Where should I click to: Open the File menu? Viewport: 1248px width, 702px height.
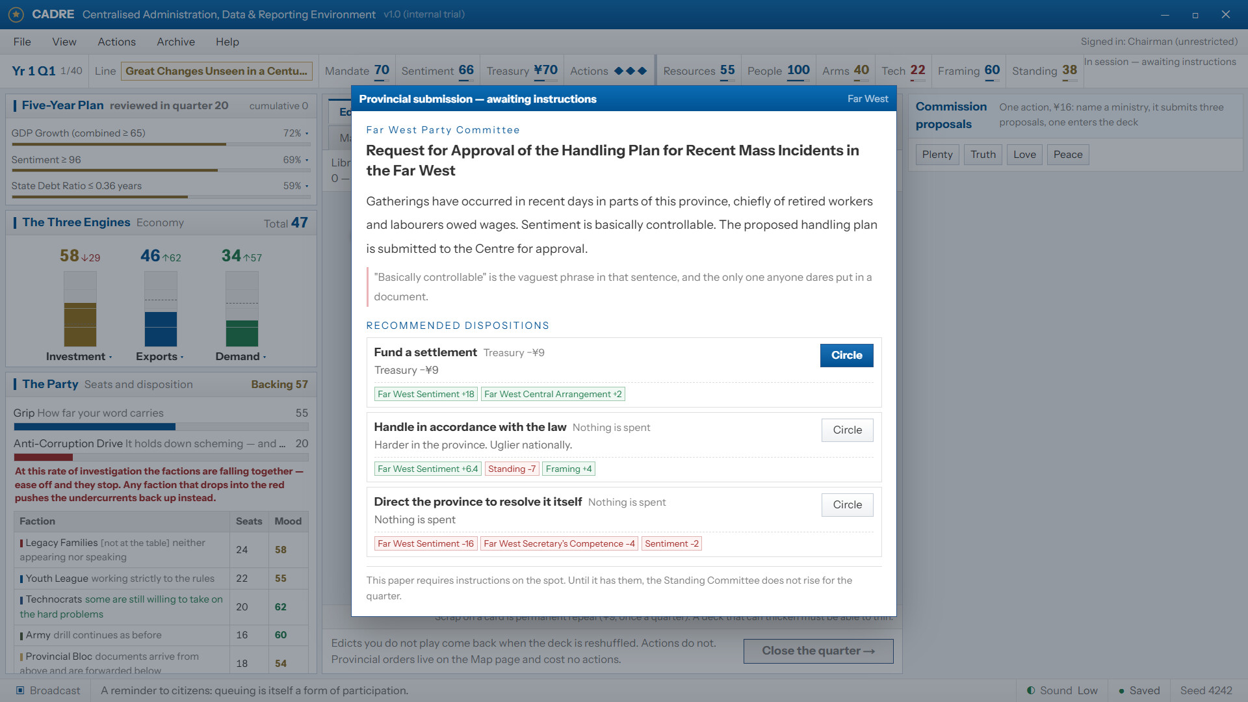pos(22,42)
